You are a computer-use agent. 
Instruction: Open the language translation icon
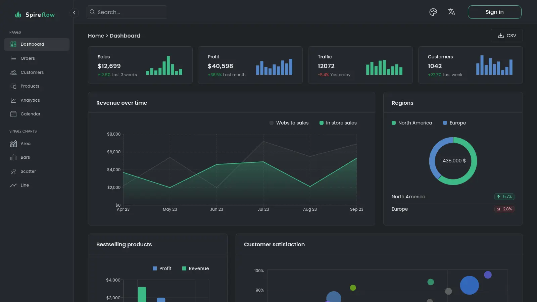click(451, 12)
